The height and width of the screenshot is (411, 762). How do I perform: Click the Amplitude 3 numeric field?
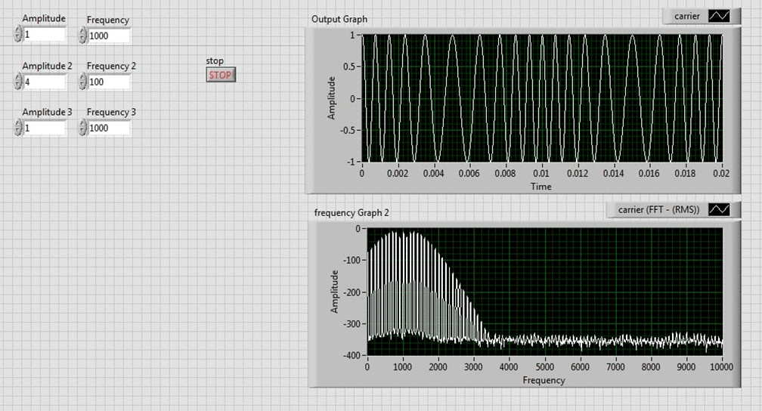[45, 128]
